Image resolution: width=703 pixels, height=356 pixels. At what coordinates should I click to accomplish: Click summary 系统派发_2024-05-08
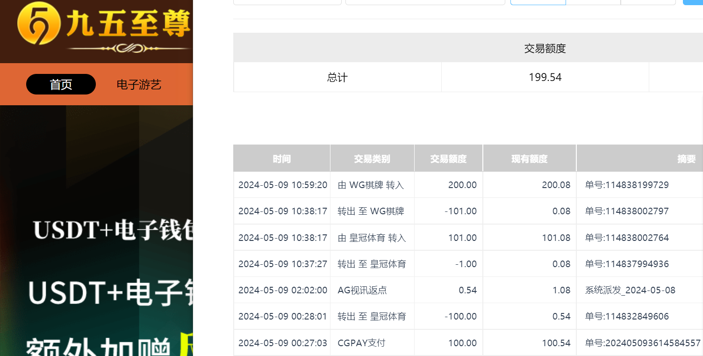(x=630, y=290)
